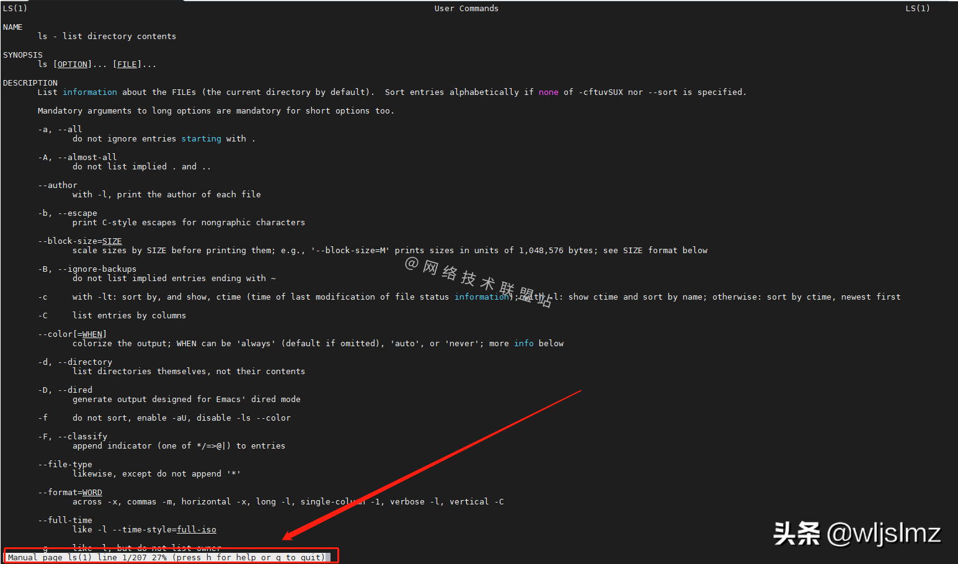Click the underlined 'OPTION' word in the synopsis
The height and width of the screenshot is (564, 958).
click(73, 64)
